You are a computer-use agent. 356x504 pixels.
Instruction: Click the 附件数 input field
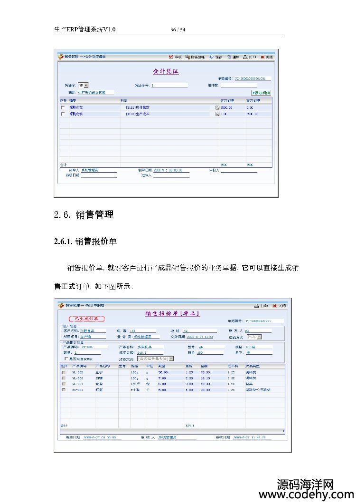[x=238, y=86]
